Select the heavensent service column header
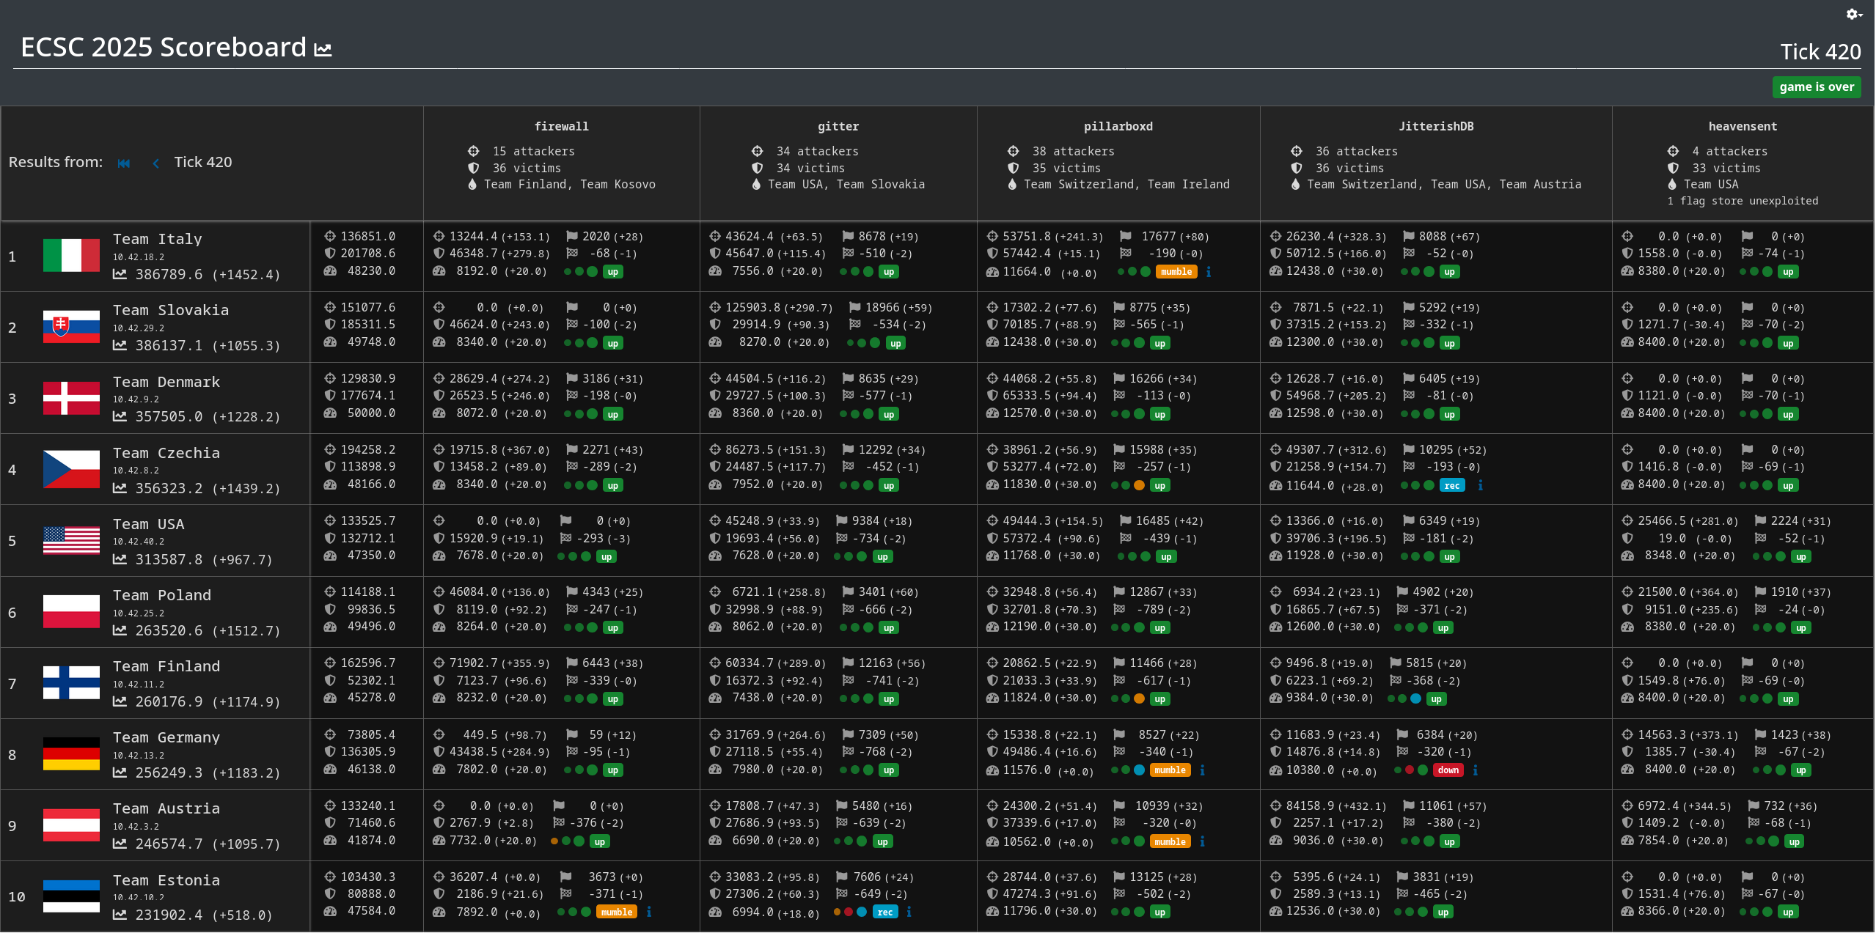Viewport: 1876px width, 933px height. pos(1742,126)
